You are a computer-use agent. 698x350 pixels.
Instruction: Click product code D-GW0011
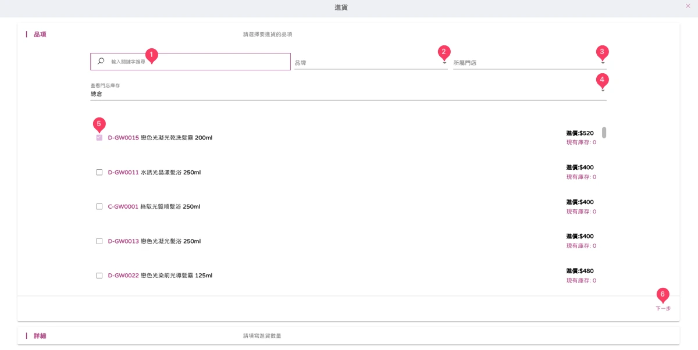pos(123,173)
